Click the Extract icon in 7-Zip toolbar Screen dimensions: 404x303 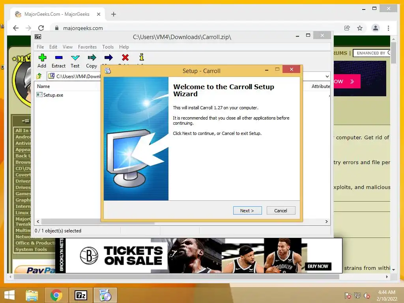pos(59,58)
